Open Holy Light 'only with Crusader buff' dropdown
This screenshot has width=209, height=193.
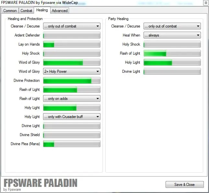(x=72, y=117)
